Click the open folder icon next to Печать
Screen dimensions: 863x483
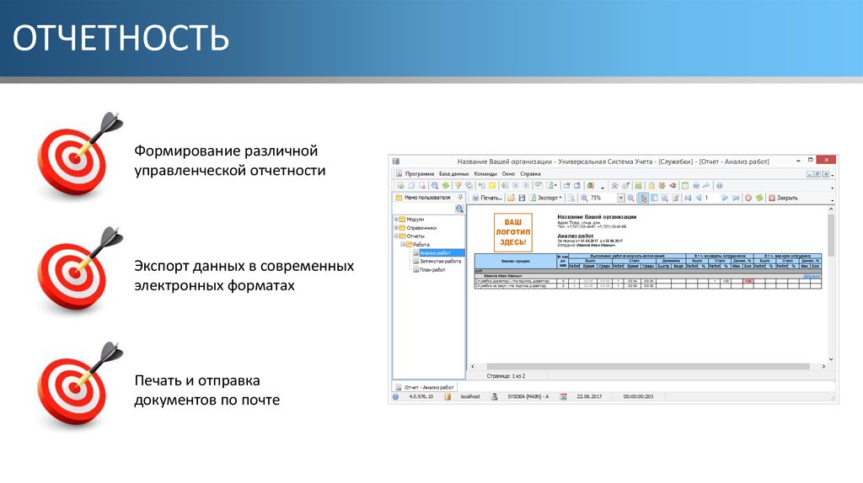point(512,198)
